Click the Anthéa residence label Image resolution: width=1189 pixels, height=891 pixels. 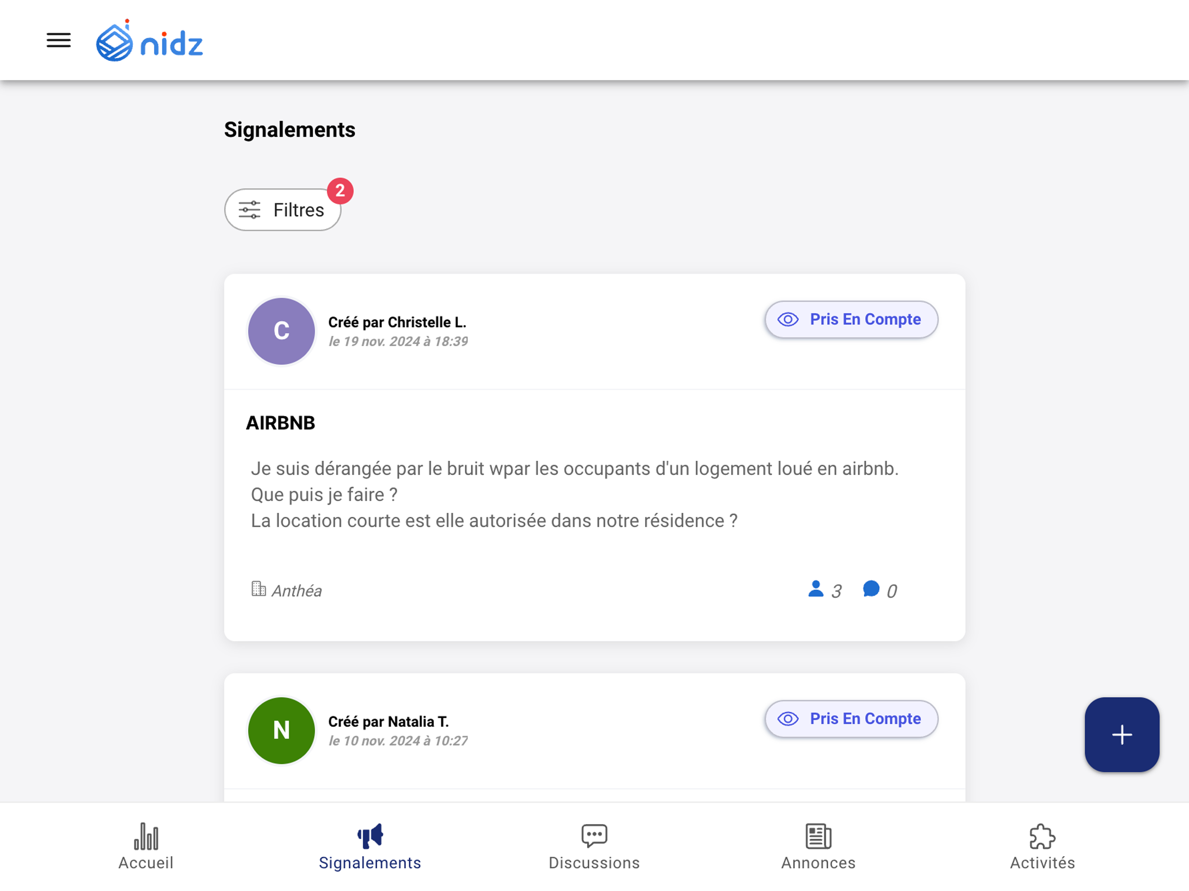click(297, 591)
